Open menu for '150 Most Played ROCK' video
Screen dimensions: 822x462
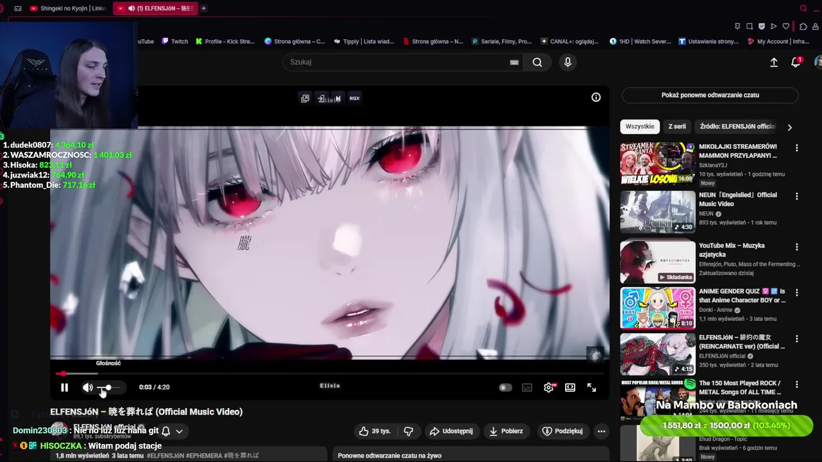click(797, 384)
